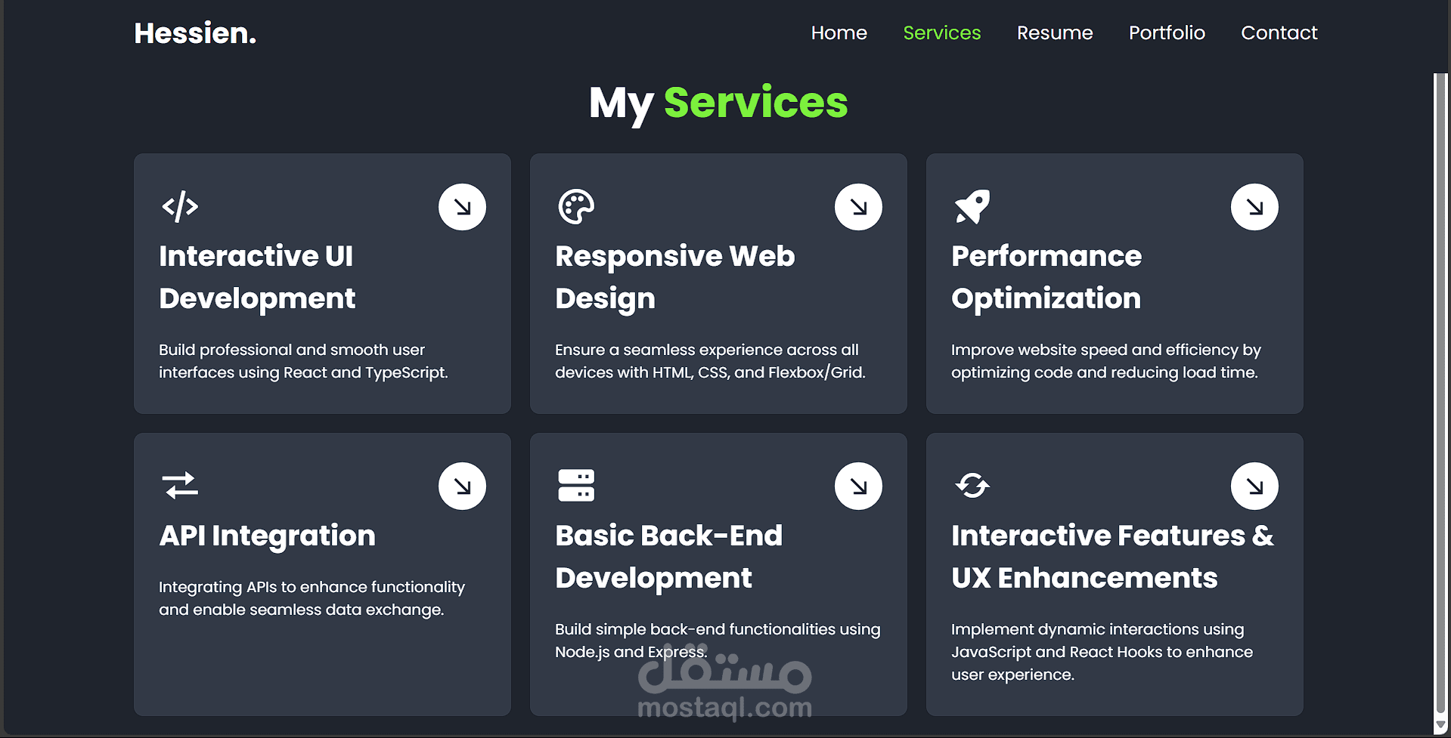Click the swap arrows icon on API Integration card

tap(180, 485)
